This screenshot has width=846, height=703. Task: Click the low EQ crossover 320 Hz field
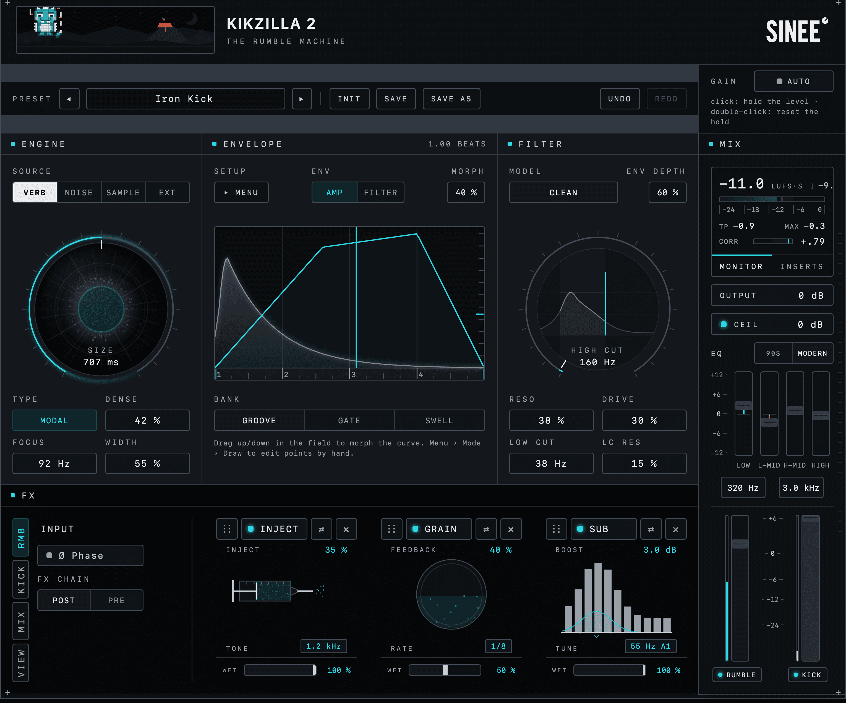click(743, 487)
